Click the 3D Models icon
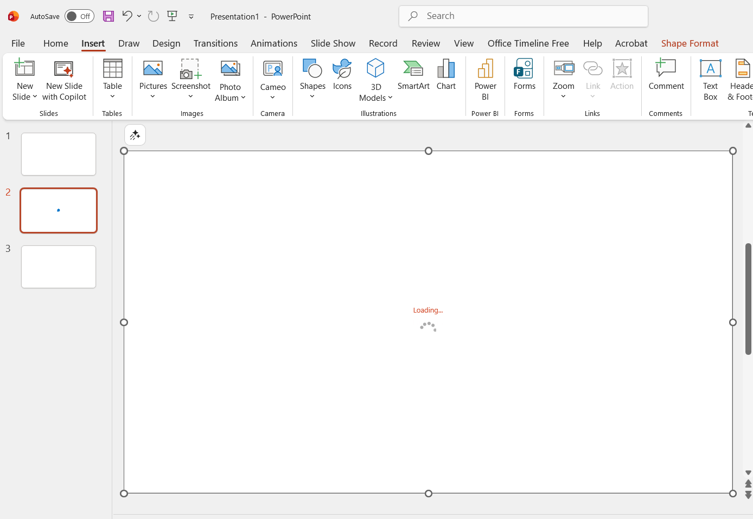This screenshot has width=753, height=519. pyautogui.click(x=375, y=68)
